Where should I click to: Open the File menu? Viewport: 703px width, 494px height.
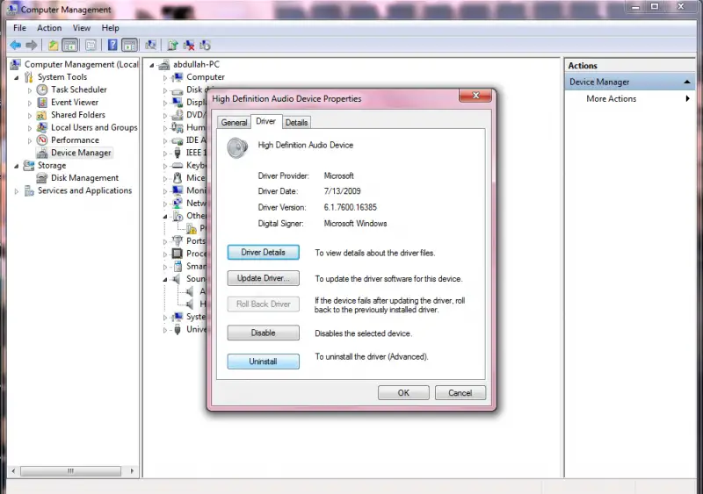pos(19,28)
